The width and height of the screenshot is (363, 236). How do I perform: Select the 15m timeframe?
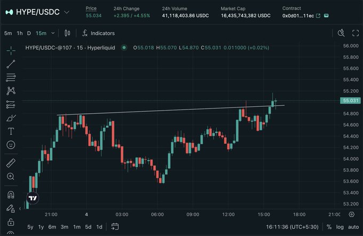click(41, 33)
